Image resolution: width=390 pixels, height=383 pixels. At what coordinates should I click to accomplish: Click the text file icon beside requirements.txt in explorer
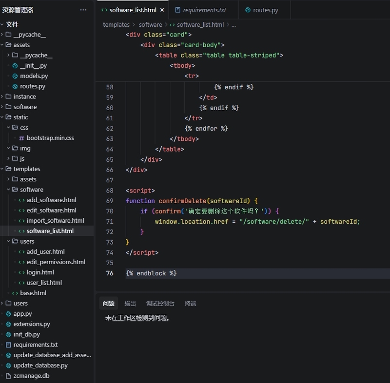coord(8,345)
